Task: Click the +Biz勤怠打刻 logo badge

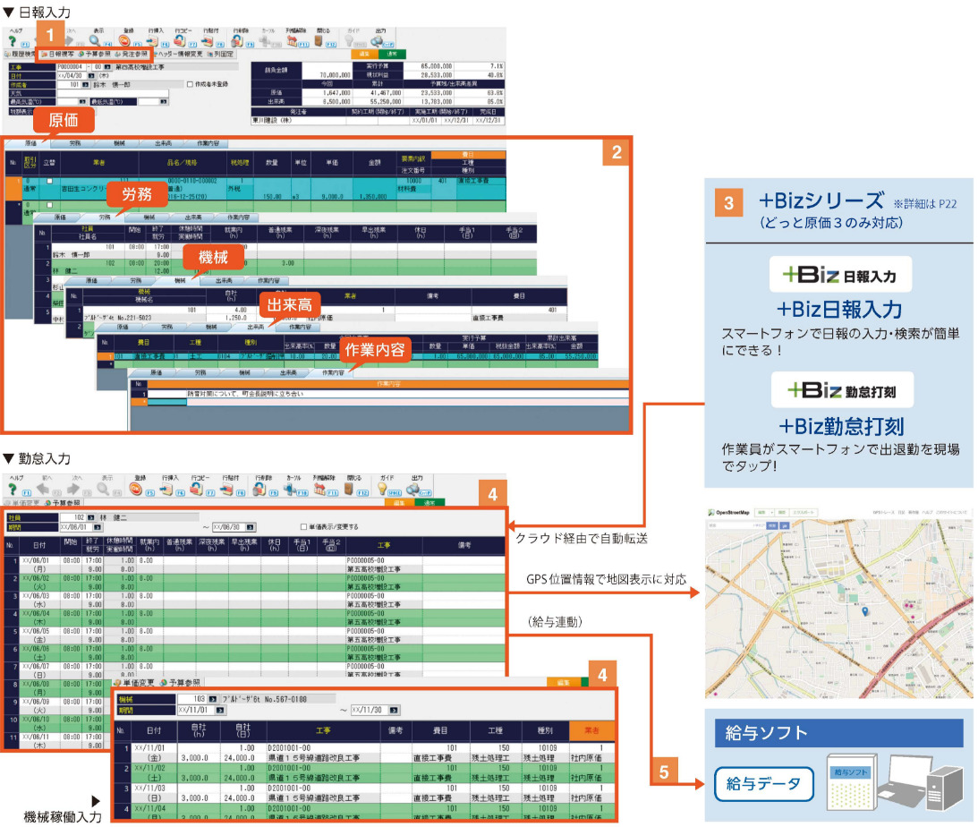Action: [x=842, y=390]
